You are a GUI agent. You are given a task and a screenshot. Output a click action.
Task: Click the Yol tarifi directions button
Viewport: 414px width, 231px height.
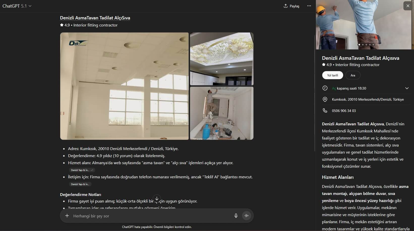tap(333, 75)
